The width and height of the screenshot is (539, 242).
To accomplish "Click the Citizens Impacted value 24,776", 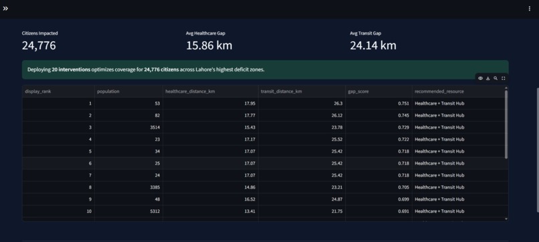I will coord(39,45).
